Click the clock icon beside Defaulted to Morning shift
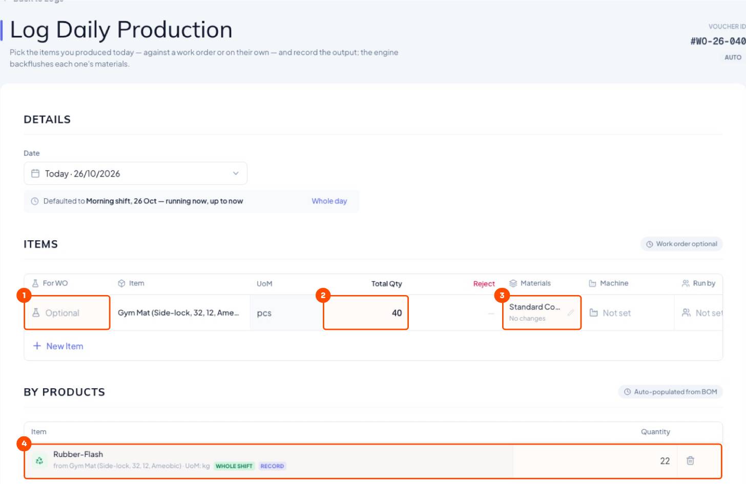746x484 pixels. point(35,201)
